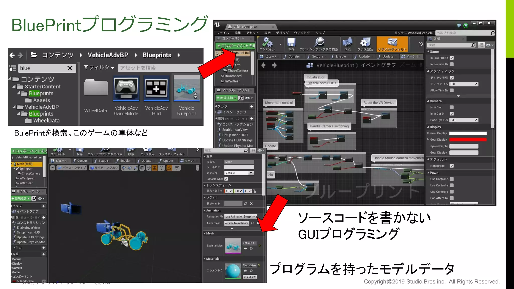Open Class Settings gear icon, upper-right editor
Image resolution: width=514 pixels, height=289 pixels.
click(365, 42)
